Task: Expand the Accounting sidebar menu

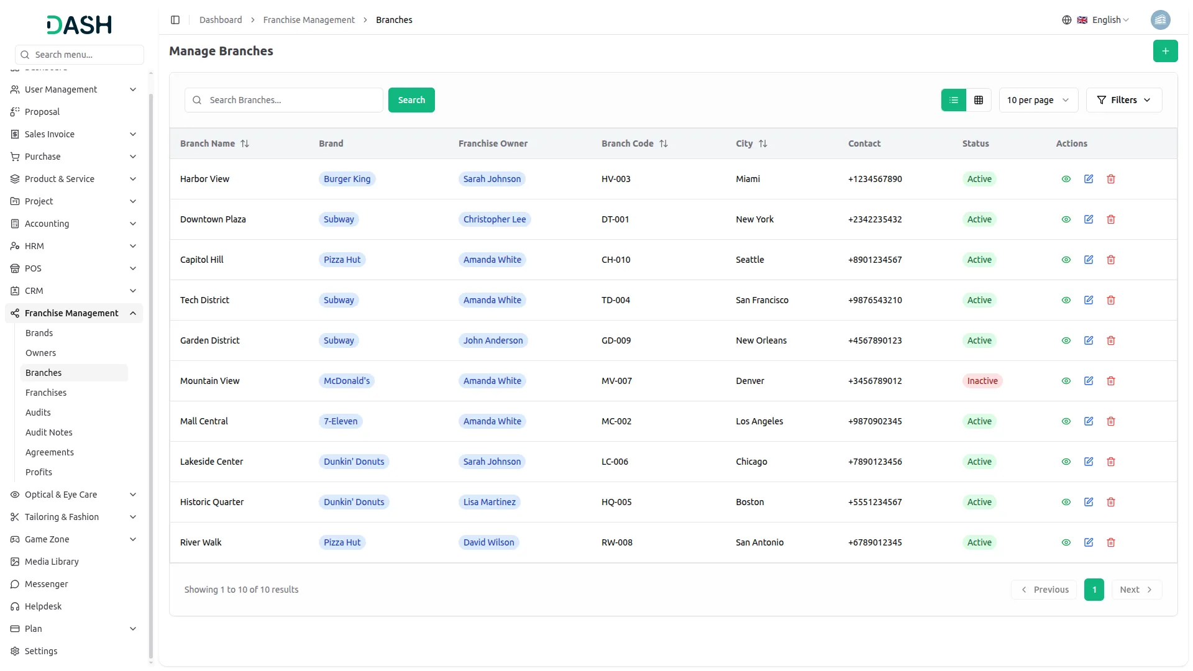Action: tap(73, 224)
